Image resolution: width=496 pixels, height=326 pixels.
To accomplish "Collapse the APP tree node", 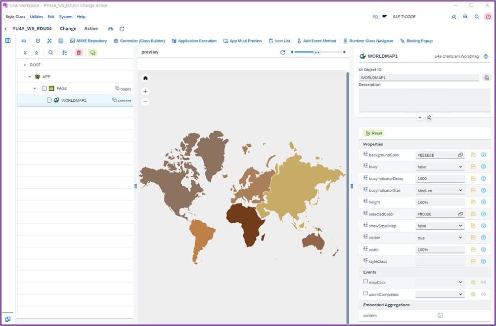I will pos(30,77).
